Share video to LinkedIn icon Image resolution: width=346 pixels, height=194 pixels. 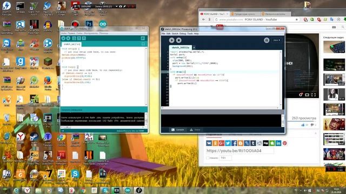(278, 143)
